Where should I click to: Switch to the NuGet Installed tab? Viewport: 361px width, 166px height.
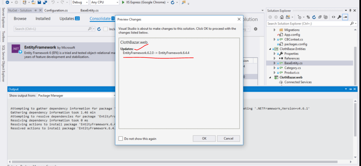coord(43,19)
